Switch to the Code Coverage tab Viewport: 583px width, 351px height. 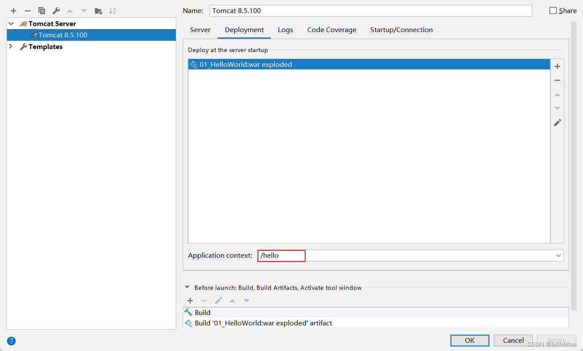pyautogui.click(x=332, y=30)
